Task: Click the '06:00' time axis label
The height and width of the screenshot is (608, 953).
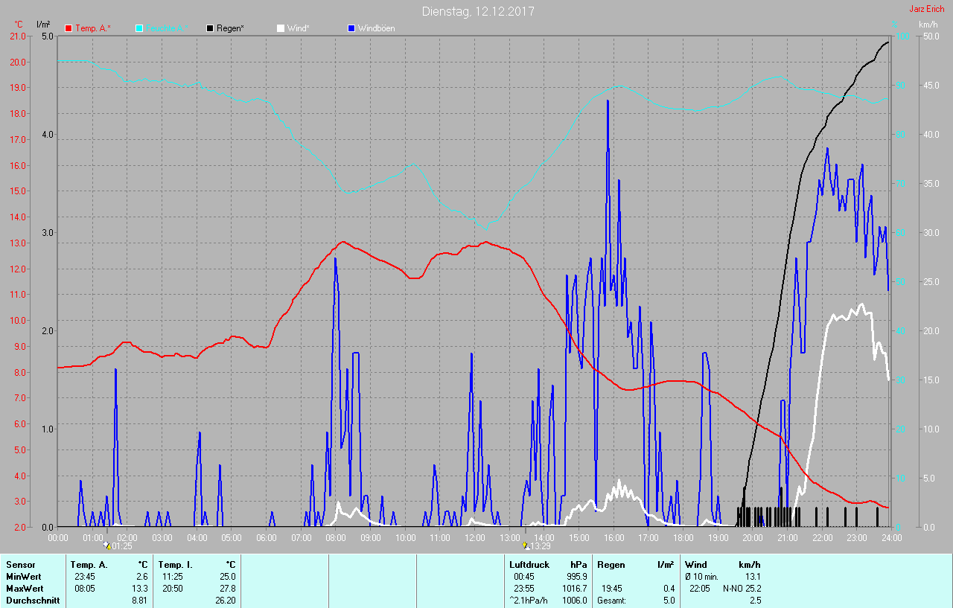Action: pos(266,537)
